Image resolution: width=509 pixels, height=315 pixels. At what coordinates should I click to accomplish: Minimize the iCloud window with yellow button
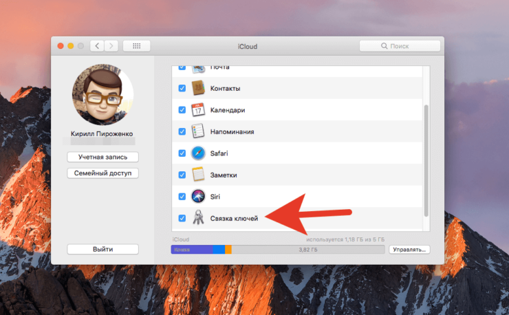tap(70, 46)
